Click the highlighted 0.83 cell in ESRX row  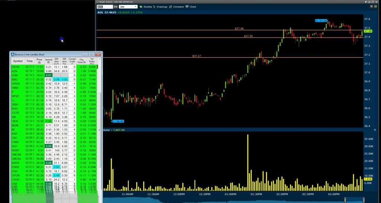coord(57,167)
